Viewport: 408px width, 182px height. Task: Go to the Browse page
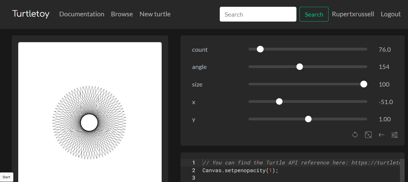coord(122,14)
